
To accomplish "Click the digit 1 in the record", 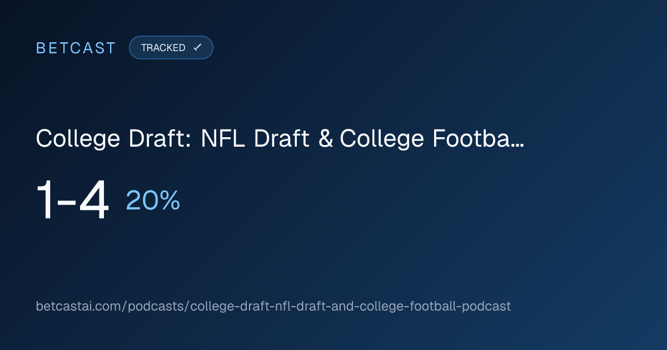I will 44,201.
